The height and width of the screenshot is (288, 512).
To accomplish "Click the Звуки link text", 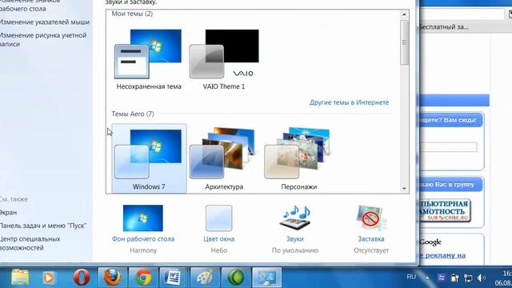I will pyautogui.click(x=295, y=239).
